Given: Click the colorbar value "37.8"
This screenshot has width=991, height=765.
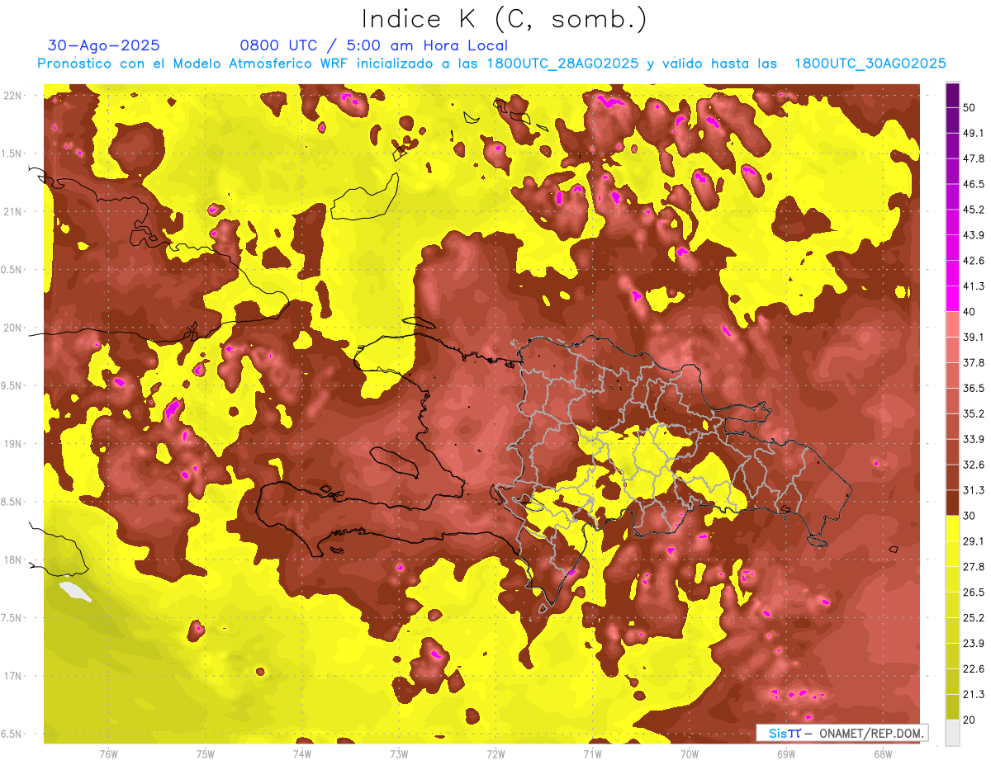Looking at the screenshot, I should [x=973, y=362].
